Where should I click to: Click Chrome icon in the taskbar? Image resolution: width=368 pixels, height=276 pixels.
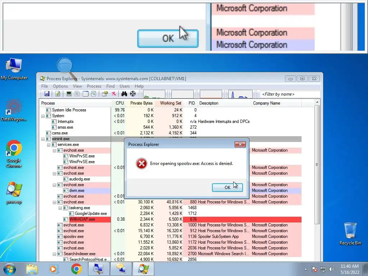(x=76, y=269)
